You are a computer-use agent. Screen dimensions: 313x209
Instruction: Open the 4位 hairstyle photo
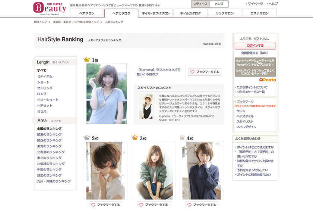202,171
